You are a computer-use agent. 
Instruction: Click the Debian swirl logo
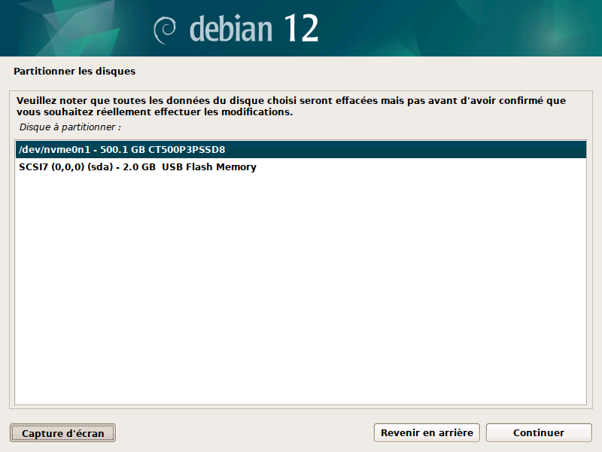[x=166, y=29]
